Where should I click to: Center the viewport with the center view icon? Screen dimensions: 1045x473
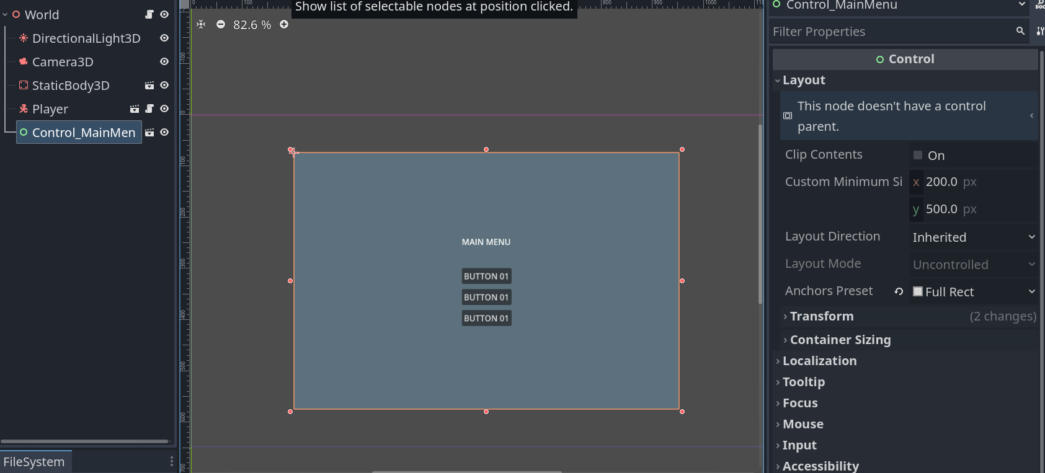pos(201,24)
